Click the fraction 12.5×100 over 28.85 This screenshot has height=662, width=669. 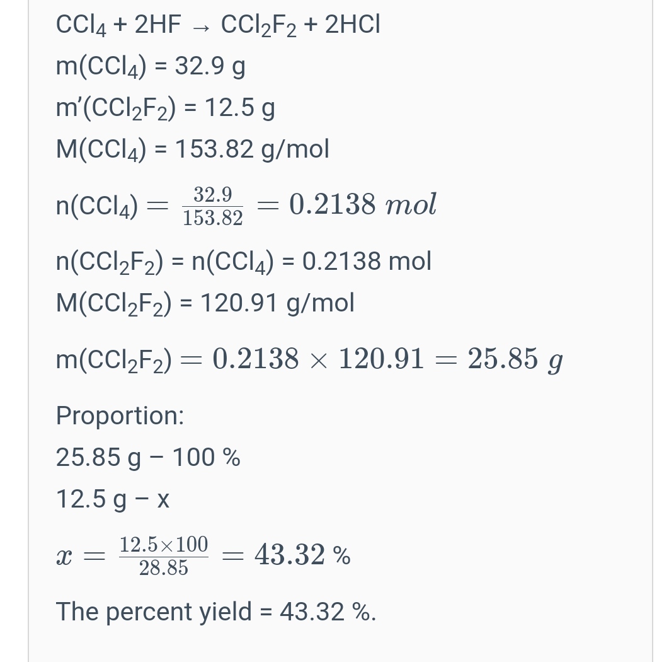click(164, 556)
